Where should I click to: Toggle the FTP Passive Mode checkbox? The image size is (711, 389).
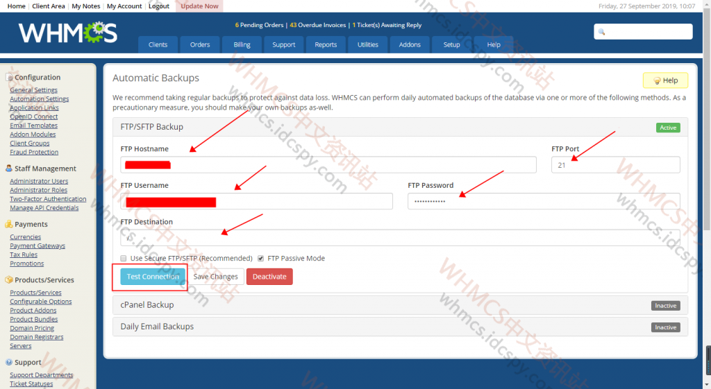pyautogui.click(x=261, y=258)
